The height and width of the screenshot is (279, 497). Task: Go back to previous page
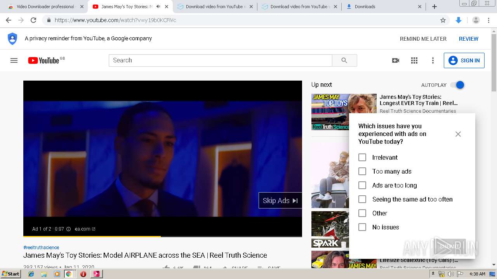pyautogui.click(x=9, y=20)
